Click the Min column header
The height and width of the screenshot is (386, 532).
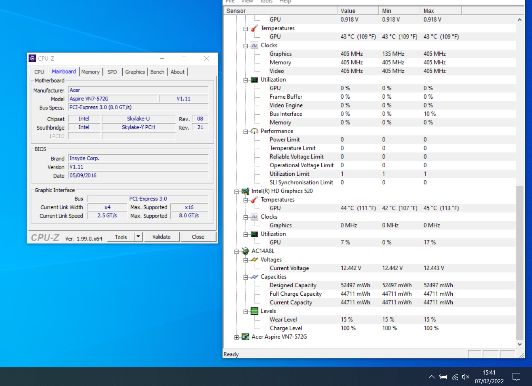[x=399, y=11]
